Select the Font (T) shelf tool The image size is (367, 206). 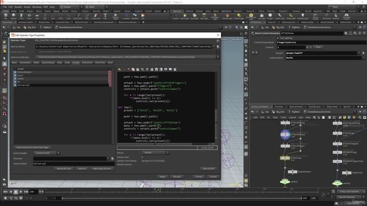coord(105,16)
